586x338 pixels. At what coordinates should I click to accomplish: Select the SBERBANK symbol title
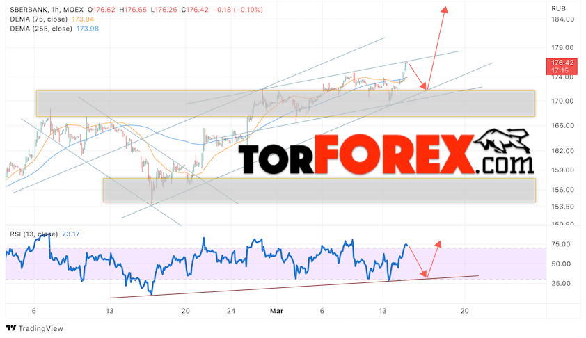28,10
